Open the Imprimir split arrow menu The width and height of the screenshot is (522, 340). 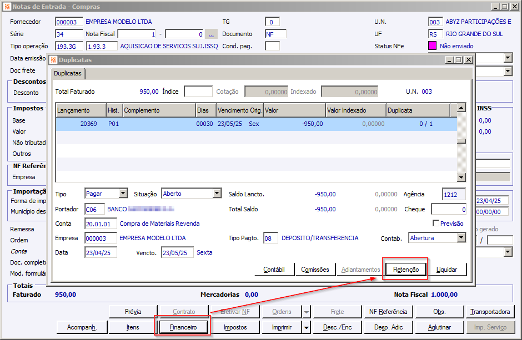[307, 327]
